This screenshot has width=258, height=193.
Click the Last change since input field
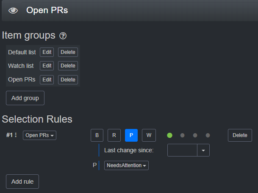click(182, 150)
